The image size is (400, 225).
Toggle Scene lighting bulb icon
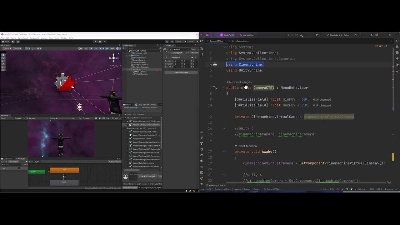(x=91, y=48)
